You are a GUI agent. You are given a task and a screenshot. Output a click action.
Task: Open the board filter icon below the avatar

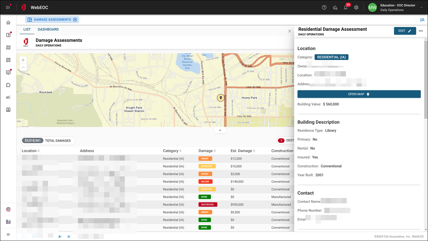[422, 20]
